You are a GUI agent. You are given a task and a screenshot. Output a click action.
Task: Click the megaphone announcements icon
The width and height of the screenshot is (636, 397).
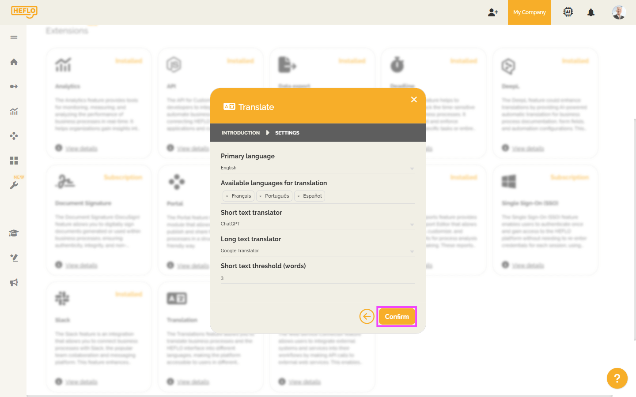pos(14,283)
